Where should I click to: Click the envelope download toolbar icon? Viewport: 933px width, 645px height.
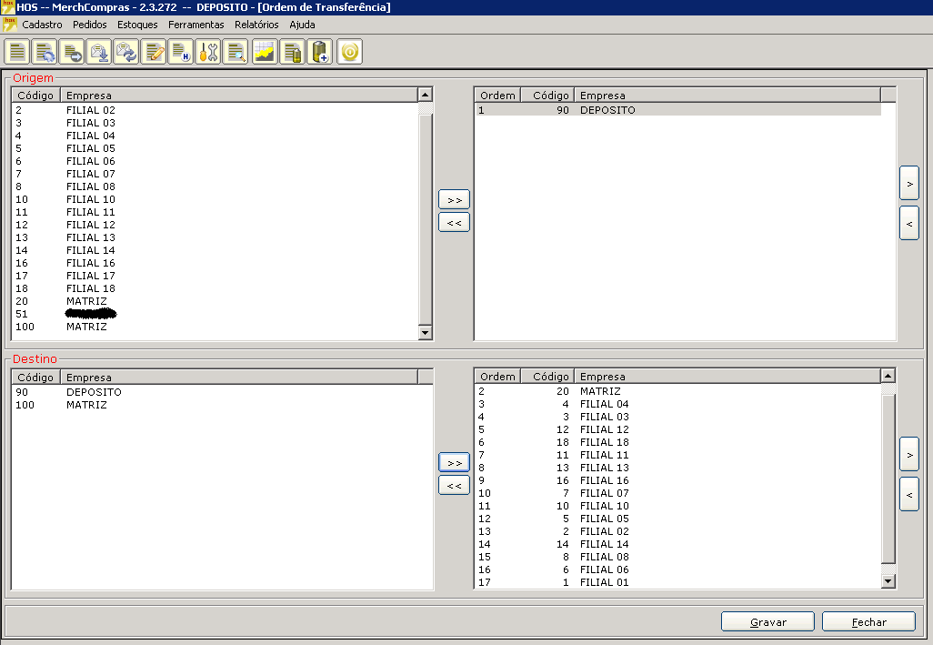tap(99, 52)
